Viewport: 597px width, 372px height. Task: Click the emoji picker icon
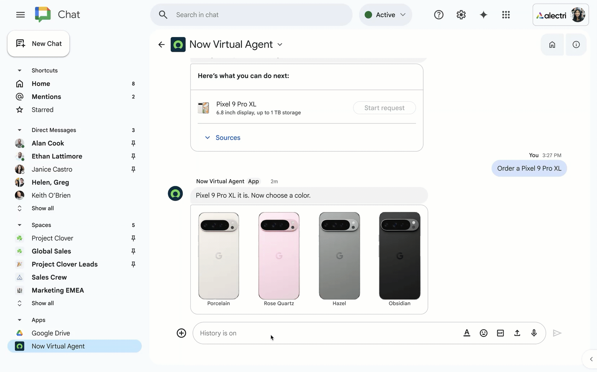tap(483, 333)
